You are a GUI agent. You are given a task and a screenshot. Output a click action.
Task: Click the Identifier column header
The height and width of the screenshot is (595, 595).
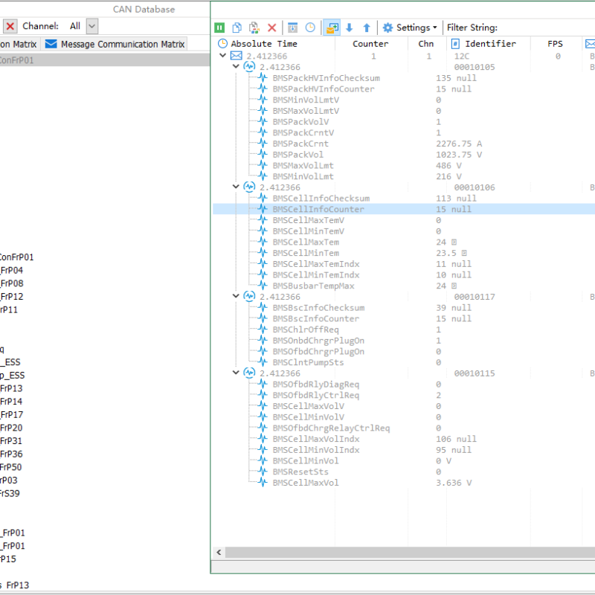click(490, 44)
